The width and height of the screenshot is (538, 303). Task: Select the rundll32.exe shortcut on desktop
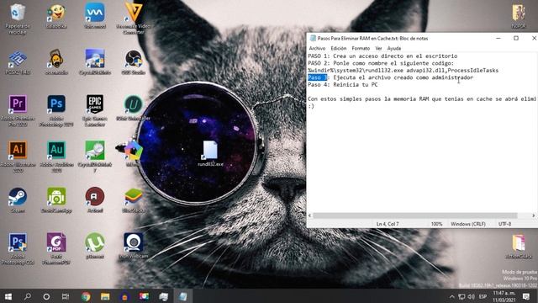[210, 153]
